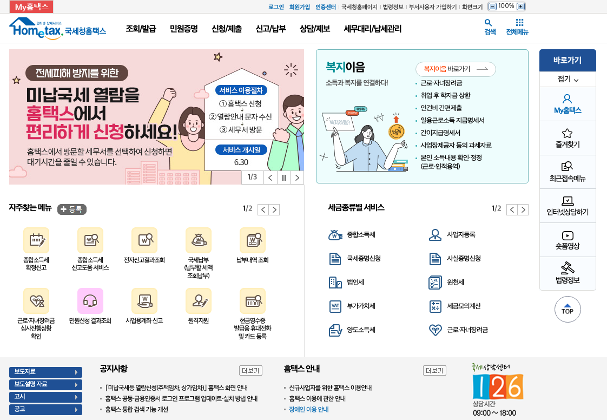Go to next 자주찾는 메뉴 page
Image resolution: width=607 pixels, height=420 pixels.
274,209
